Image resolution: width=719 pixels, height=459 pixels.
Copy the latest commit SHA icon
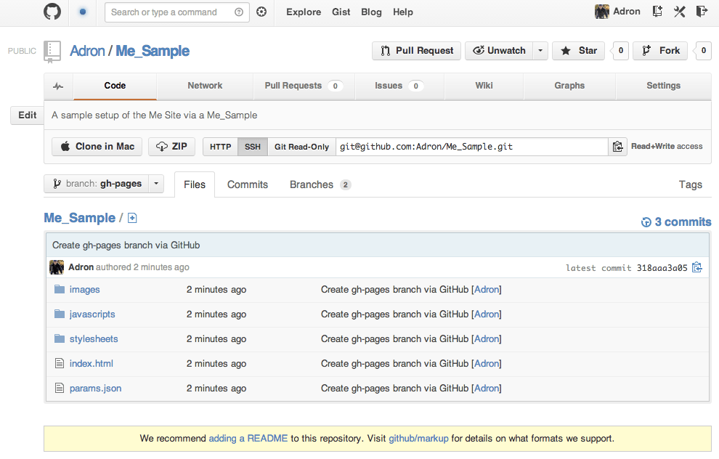click(697, 267)
